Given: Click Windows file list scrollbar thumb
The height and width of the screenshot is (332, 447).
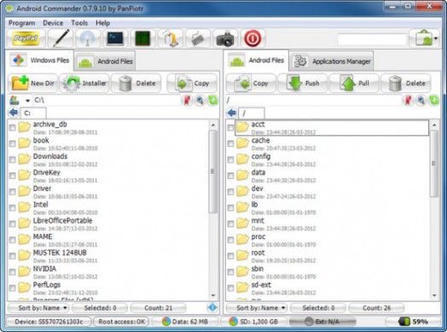Looking at the screenshot, I should [212, 172].
